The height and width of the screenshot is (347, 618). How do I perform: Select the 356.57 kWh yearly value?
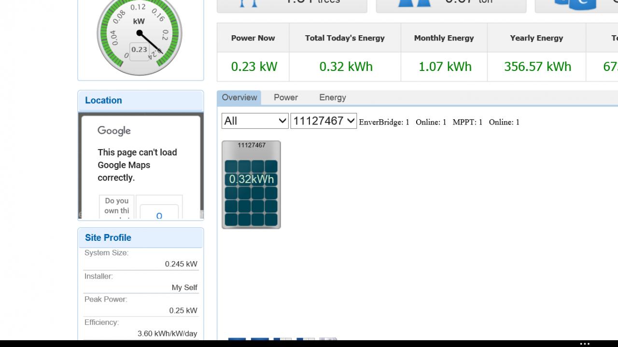[537, 67]
